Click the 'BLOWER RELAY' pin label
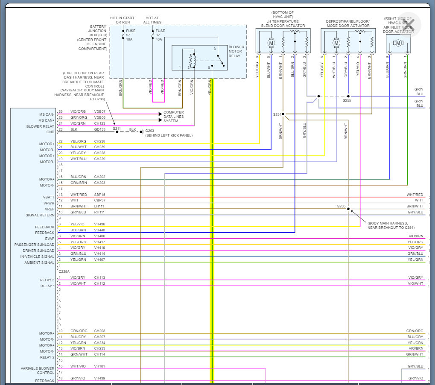This screenshot has height=385, width=435. pyautogui.click(x=40, y=126)
